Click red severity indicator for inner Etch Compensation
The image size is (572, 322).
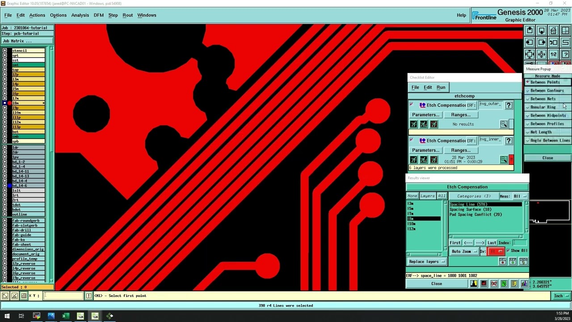[511, 160]
